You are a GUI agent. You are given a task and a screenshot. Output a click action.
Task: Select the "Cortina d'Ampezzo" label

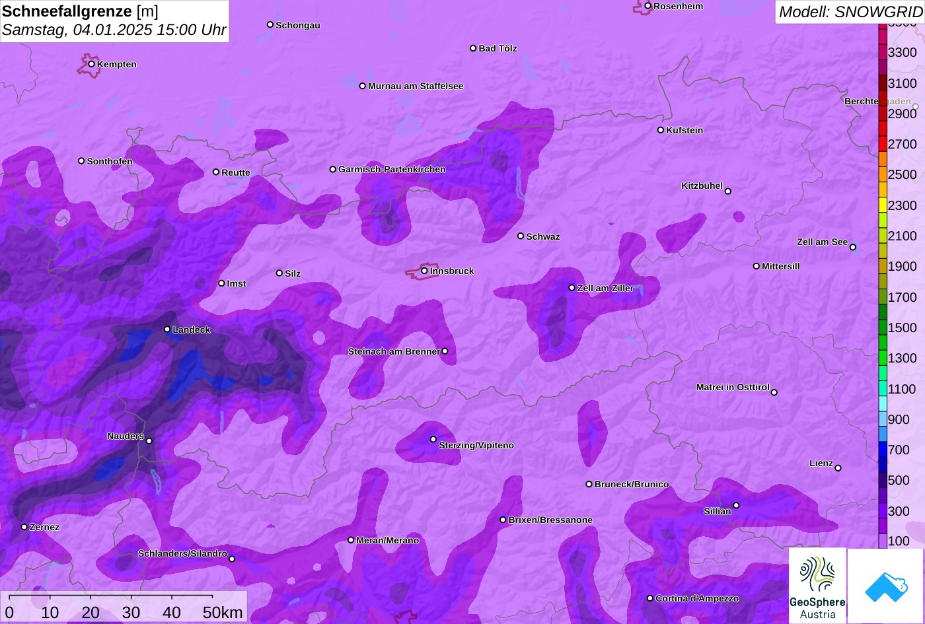pos(697,598)
